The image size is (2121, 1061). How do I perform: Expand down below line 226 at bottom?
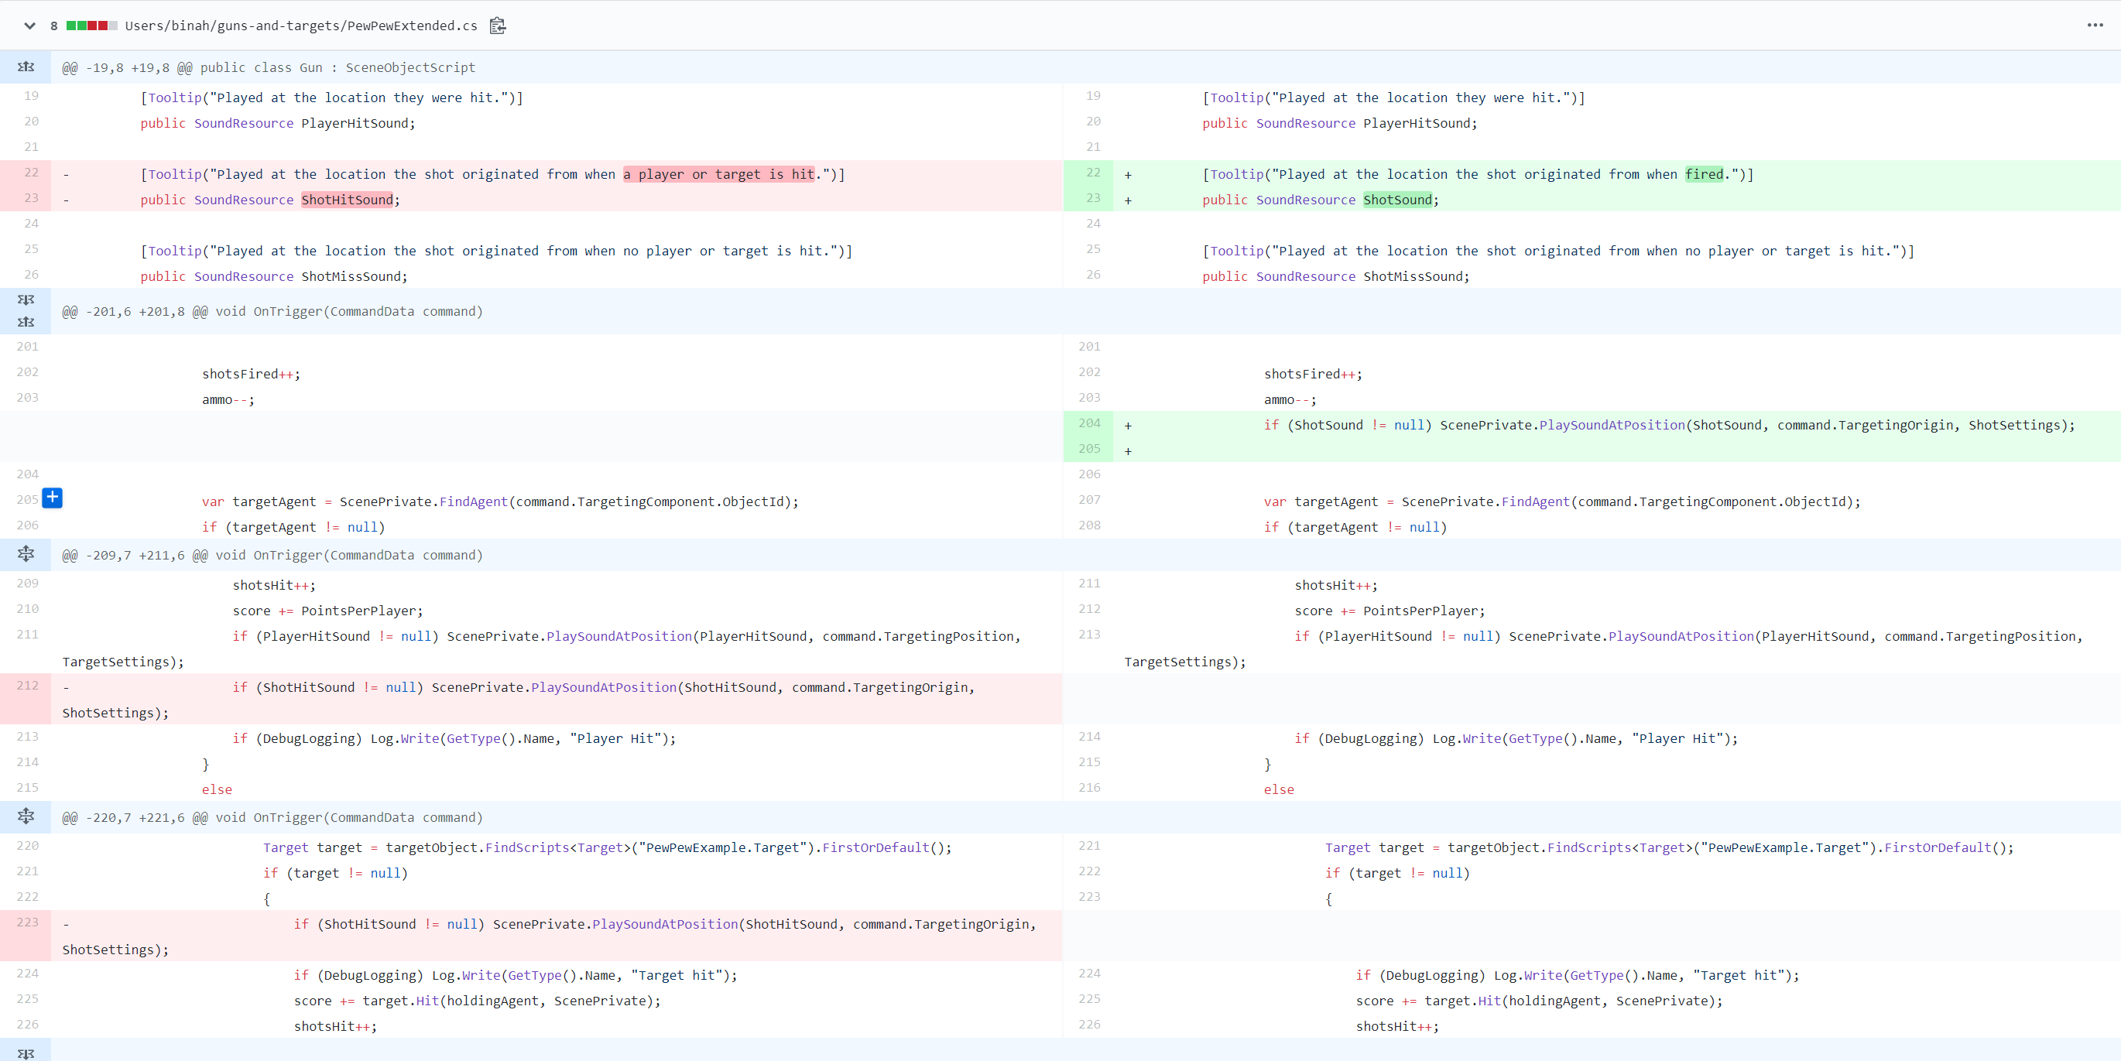26,1052
